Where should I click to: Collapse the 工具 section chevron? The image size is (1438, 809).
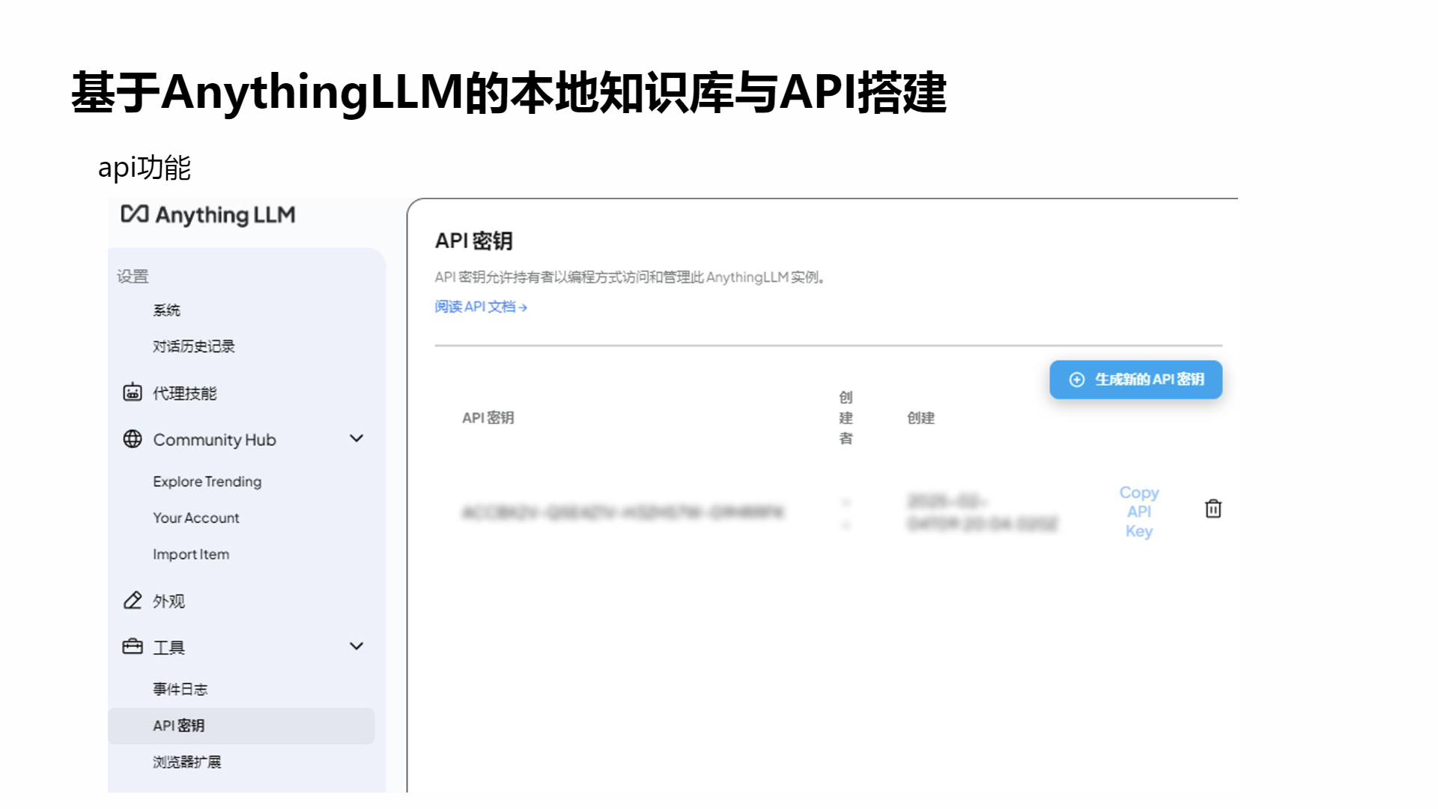357,646
